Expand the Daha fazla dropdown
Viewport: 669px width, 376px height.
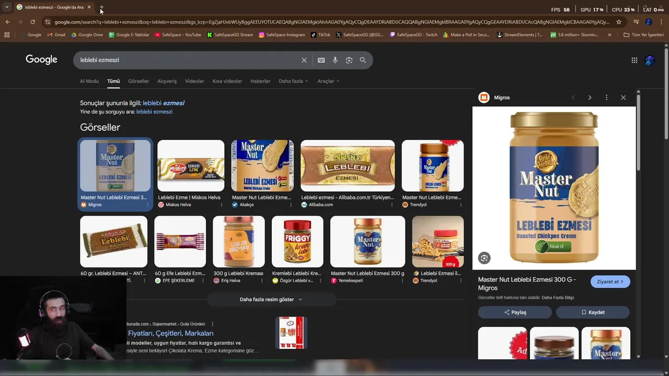pyautogui.click(x=293, y=81)
